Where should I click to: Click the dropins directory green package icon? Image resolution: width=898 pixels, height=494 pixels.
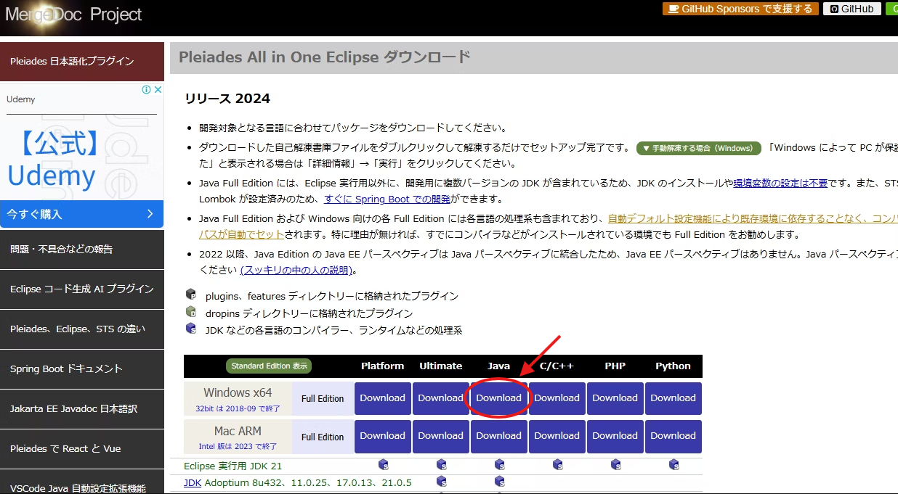[189, 311]
